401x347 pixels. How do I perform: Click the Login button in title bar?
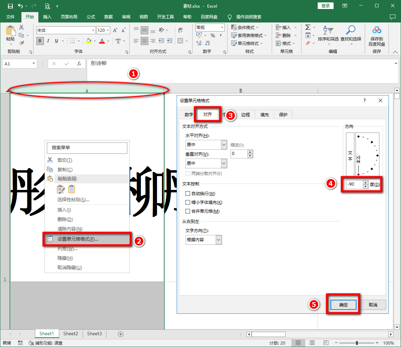click(x=325, y=6)
